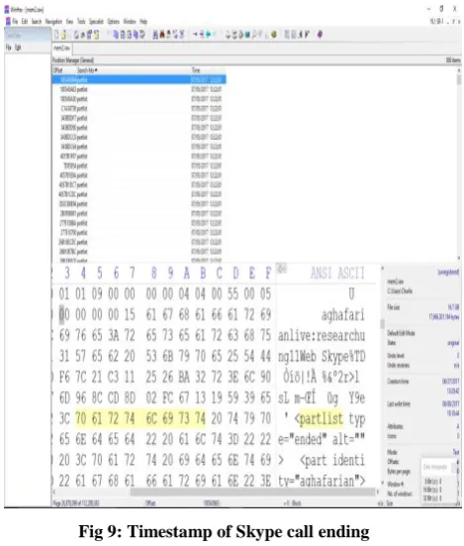The height and width of the screenshot is (546, 464).
Task: Click the Page counter in status bar
Action: [76, 503]
